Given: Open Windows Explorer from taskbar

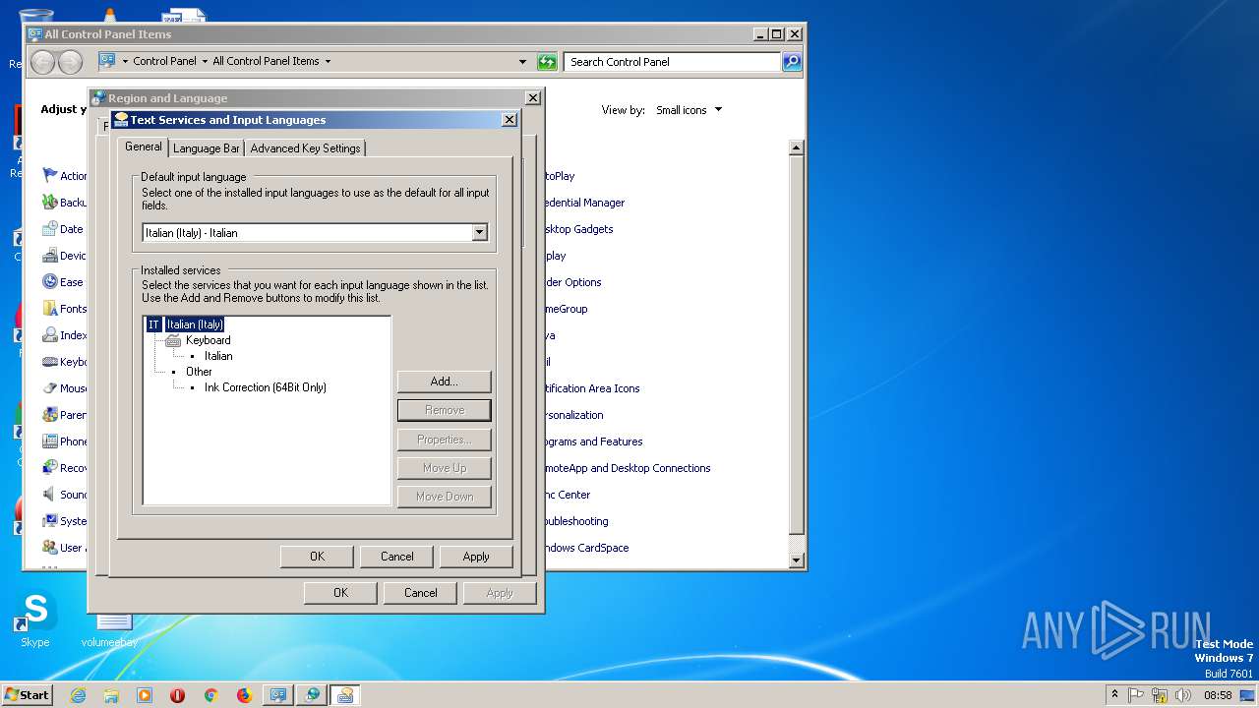Looking at the screenshot, I should tap(111, 695).
